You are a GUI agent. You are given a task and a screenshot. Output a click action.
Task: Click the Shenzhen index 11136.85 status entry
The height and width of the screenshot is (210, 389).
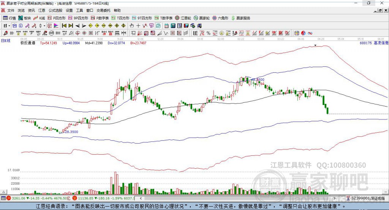click(104, 198)
